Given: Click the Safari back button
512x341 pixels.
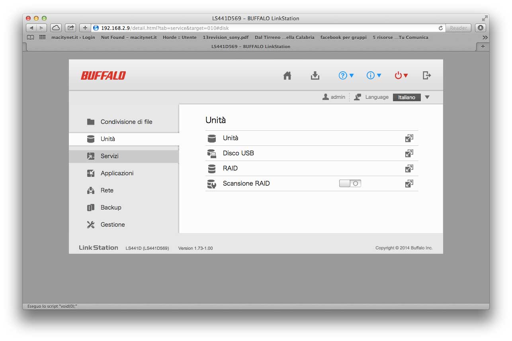Looking at the screenshot, I should (x=31, y=28).
